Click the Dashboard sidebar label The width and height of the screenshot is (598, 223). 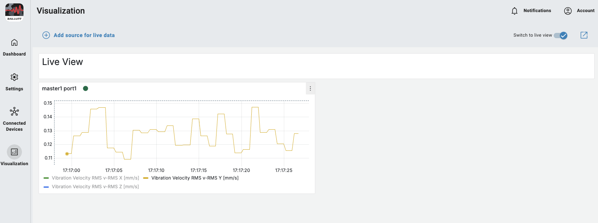click(14, 54)
